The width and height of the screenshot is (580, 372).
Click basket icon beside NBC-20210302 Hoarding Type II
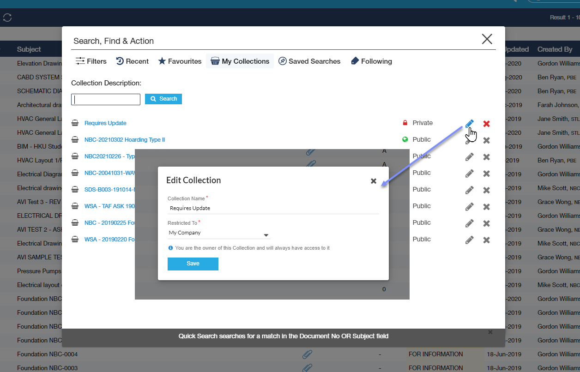click(x=75, y=140)
